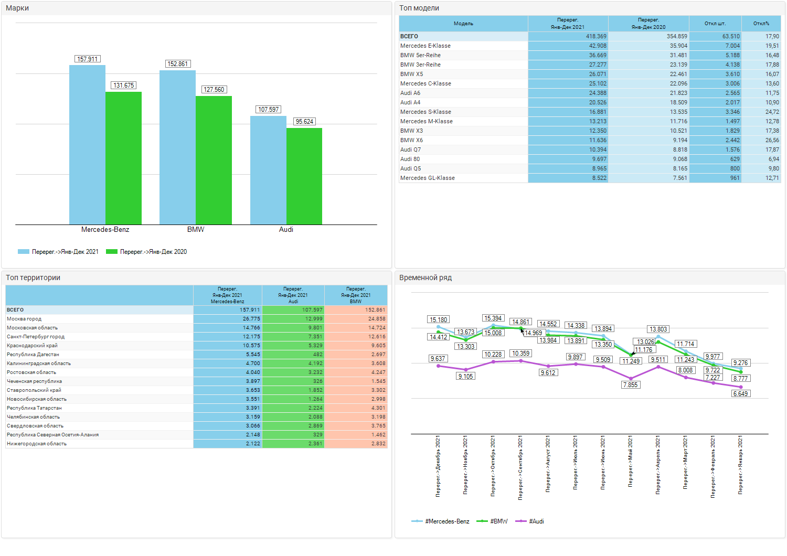
Task: Click the Санкт-Петербург город row
Action: pyautogui.click(x=196, y=337)
